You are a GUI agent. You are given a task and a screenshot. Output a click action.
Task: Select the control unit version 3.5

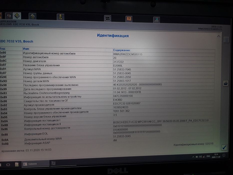point(115,115)
